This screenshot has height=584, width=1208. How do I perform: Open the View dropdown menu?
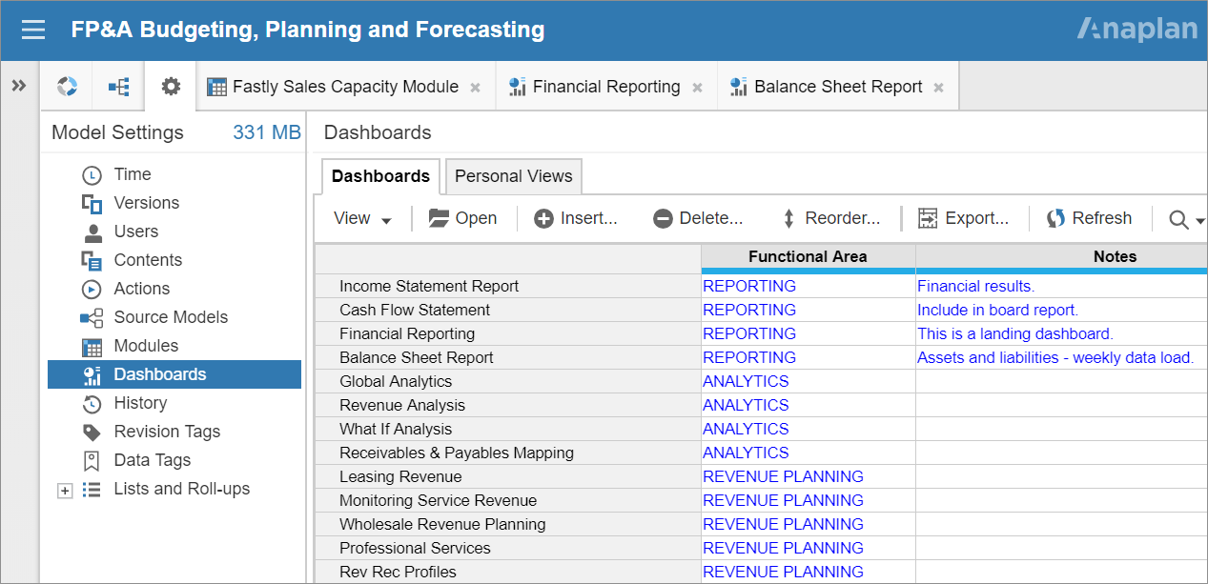(362, 218)
